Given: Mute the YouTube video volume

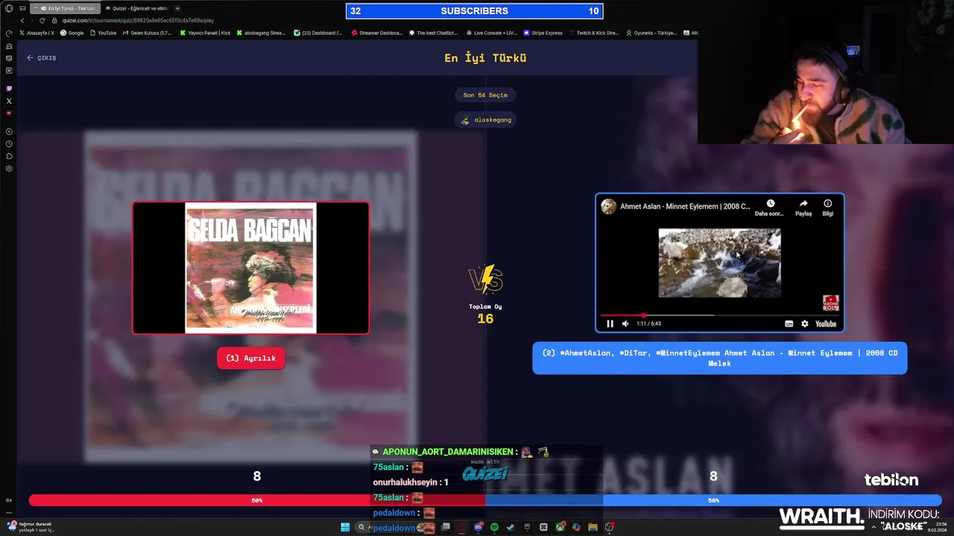Looking at the screenshot, I should (625, 324).
